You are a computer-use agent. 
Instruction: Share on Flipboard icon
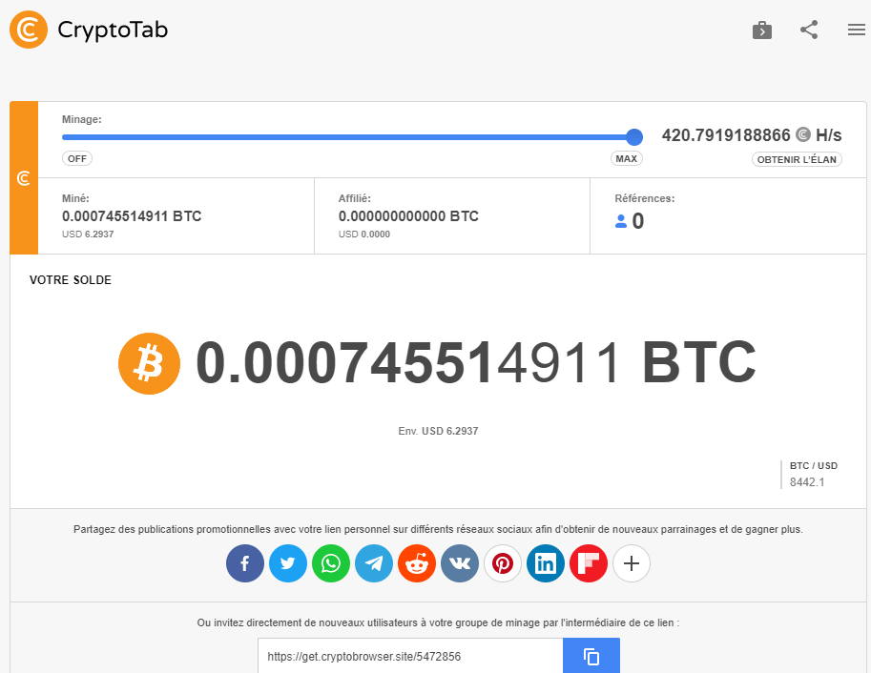[x=589, y=563]
